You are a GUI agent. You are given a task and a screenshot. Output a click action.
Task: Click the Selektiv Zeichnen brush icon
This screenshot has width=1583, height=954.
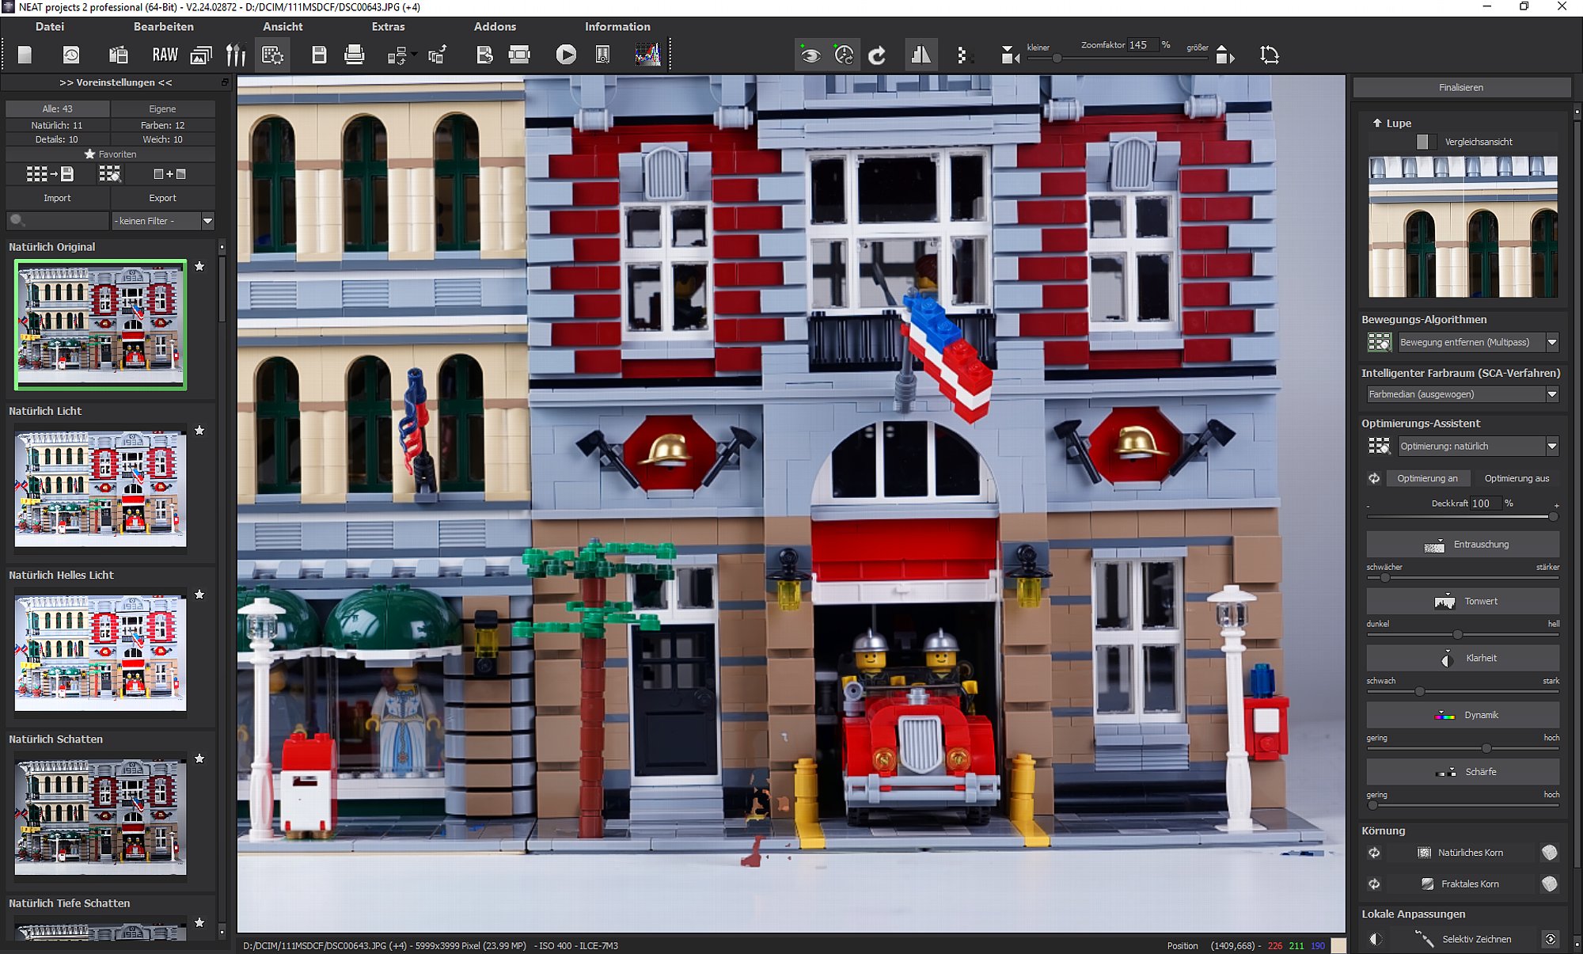[x=1424, y=939]
